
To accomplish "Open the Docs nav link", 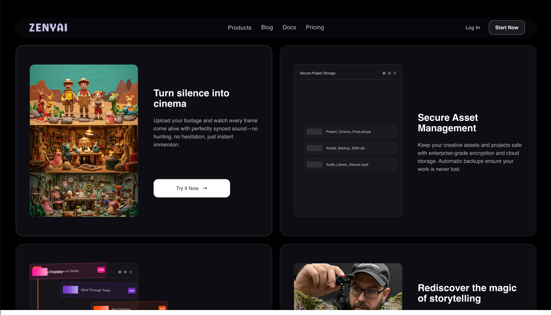I will click(x=289, y=28).
